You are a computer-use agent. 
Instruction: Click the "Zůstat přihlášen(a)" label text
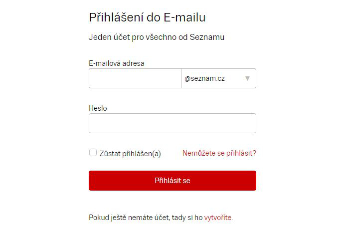tap(130, 154)
